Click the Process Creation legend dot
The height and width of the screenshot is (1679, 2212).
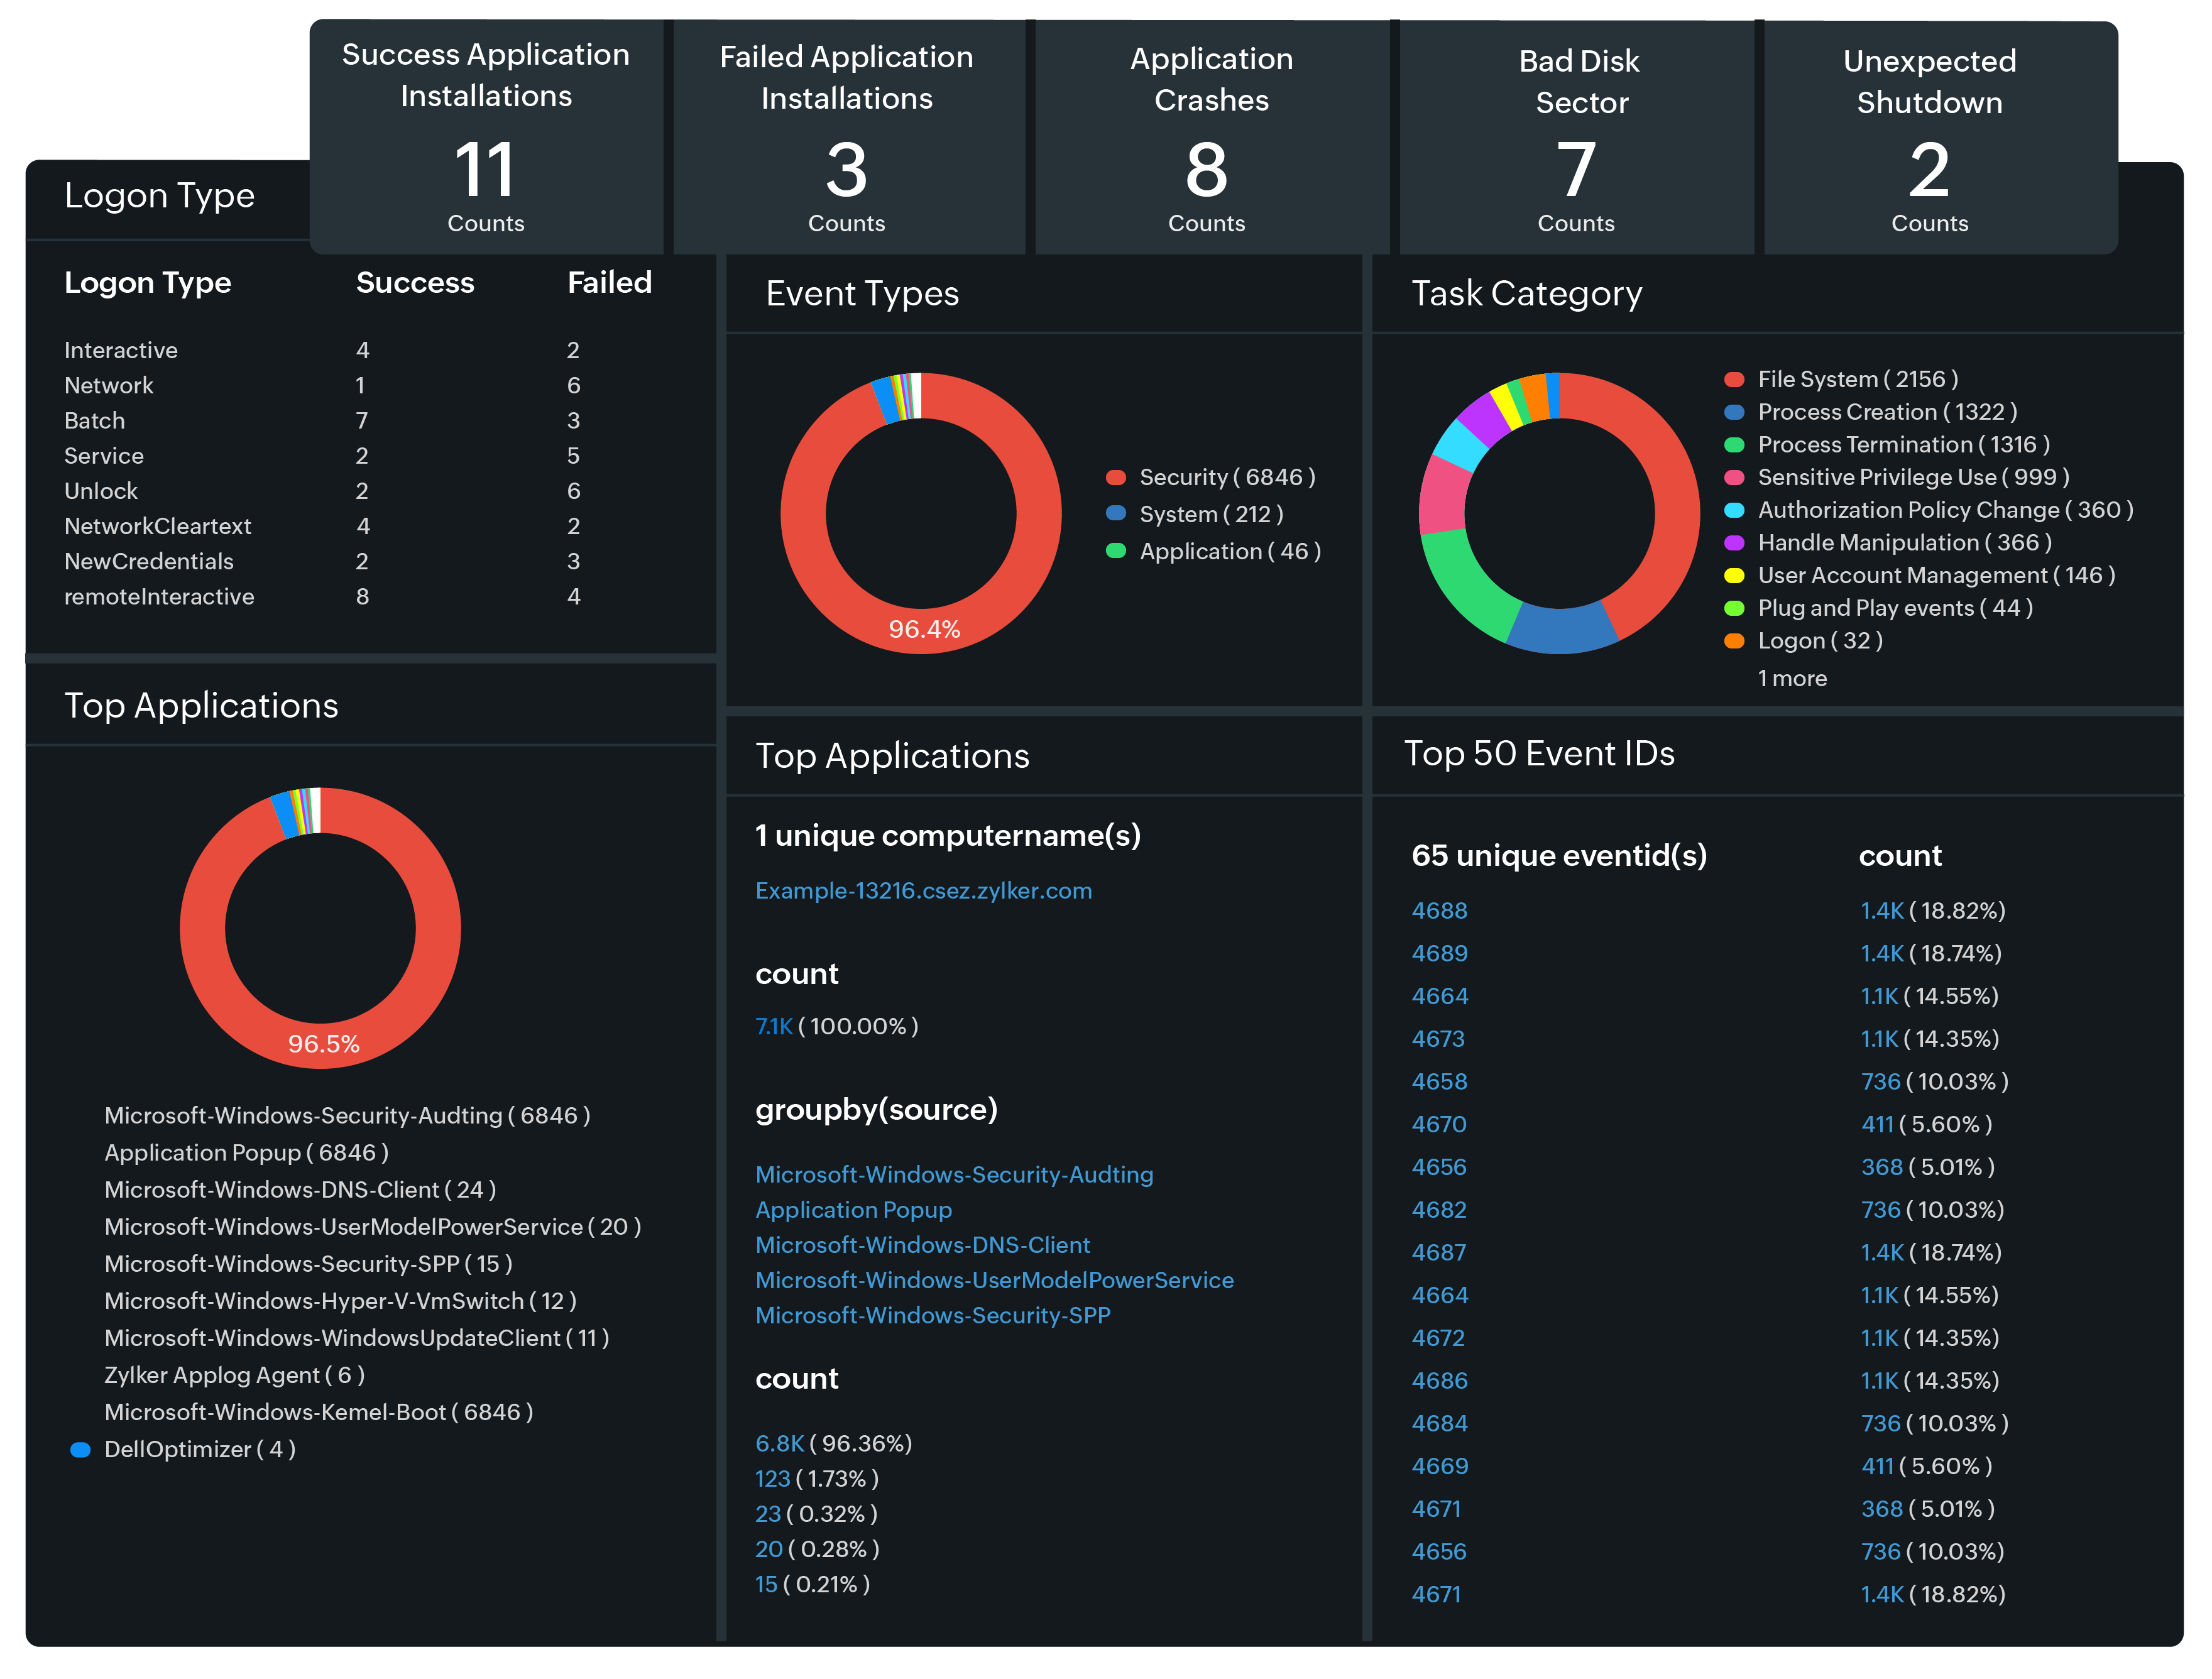[x=1734, y=412]
